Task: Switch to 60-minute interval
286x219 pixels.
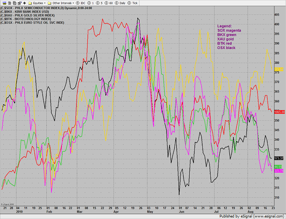Action: click(x=110, y=3)
